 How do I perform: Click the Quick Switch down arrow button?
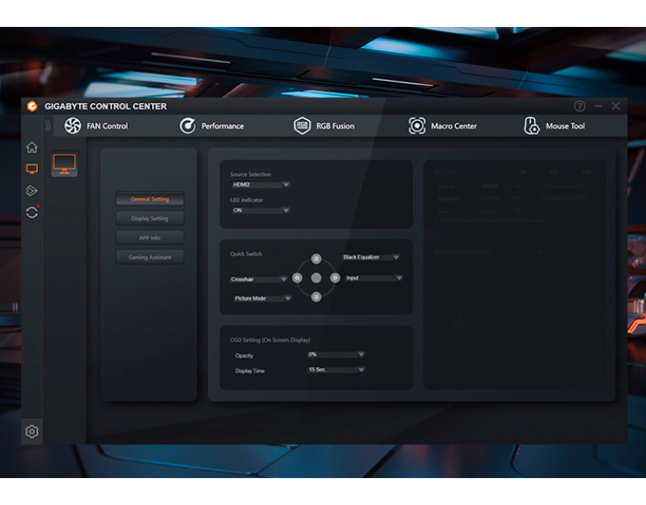click(x=316, y=297)
